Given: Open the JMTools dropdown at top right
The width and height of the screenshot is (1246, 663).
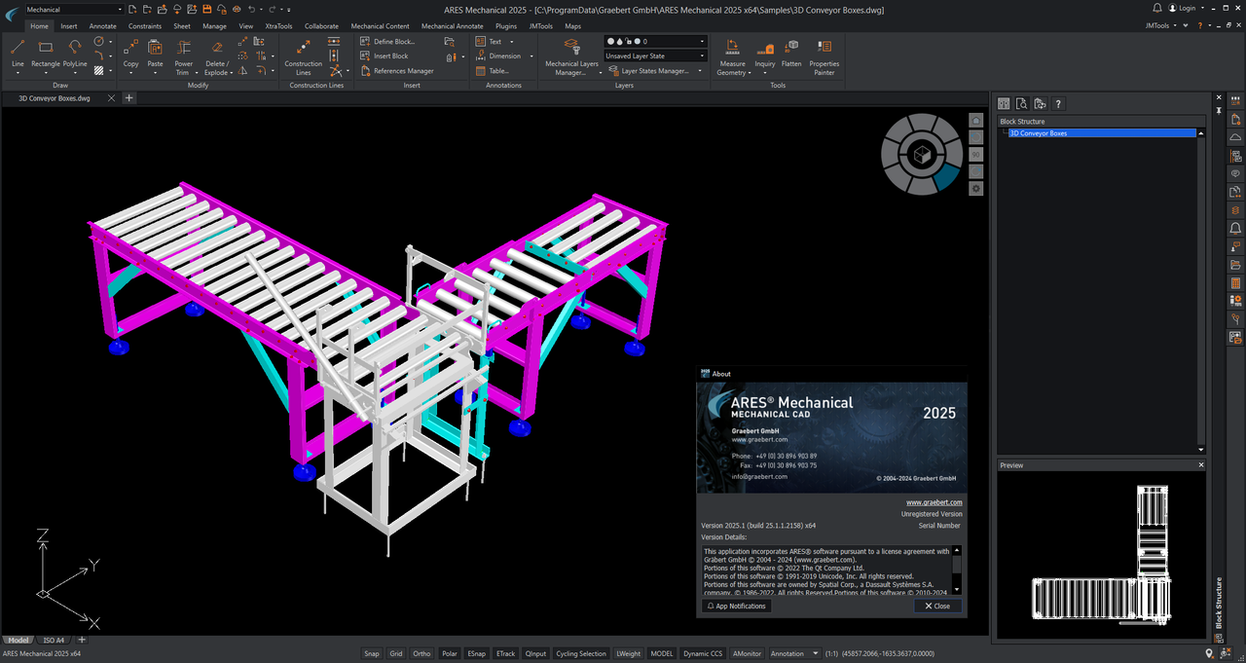Looking at the screenshot, I should point(1161,25).
